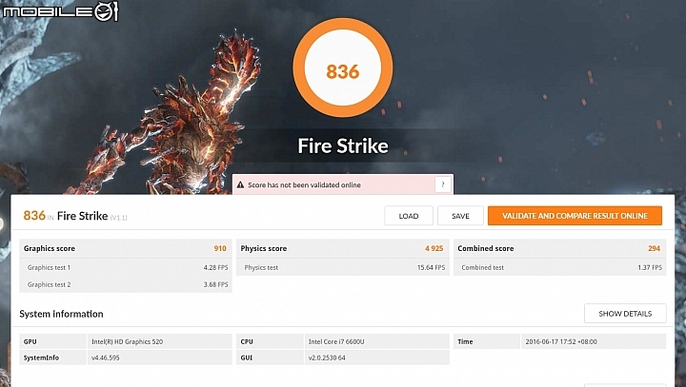Viewport: 686px width, 387px height.
Task: Click the SAVE button
Action: [460, 216]
